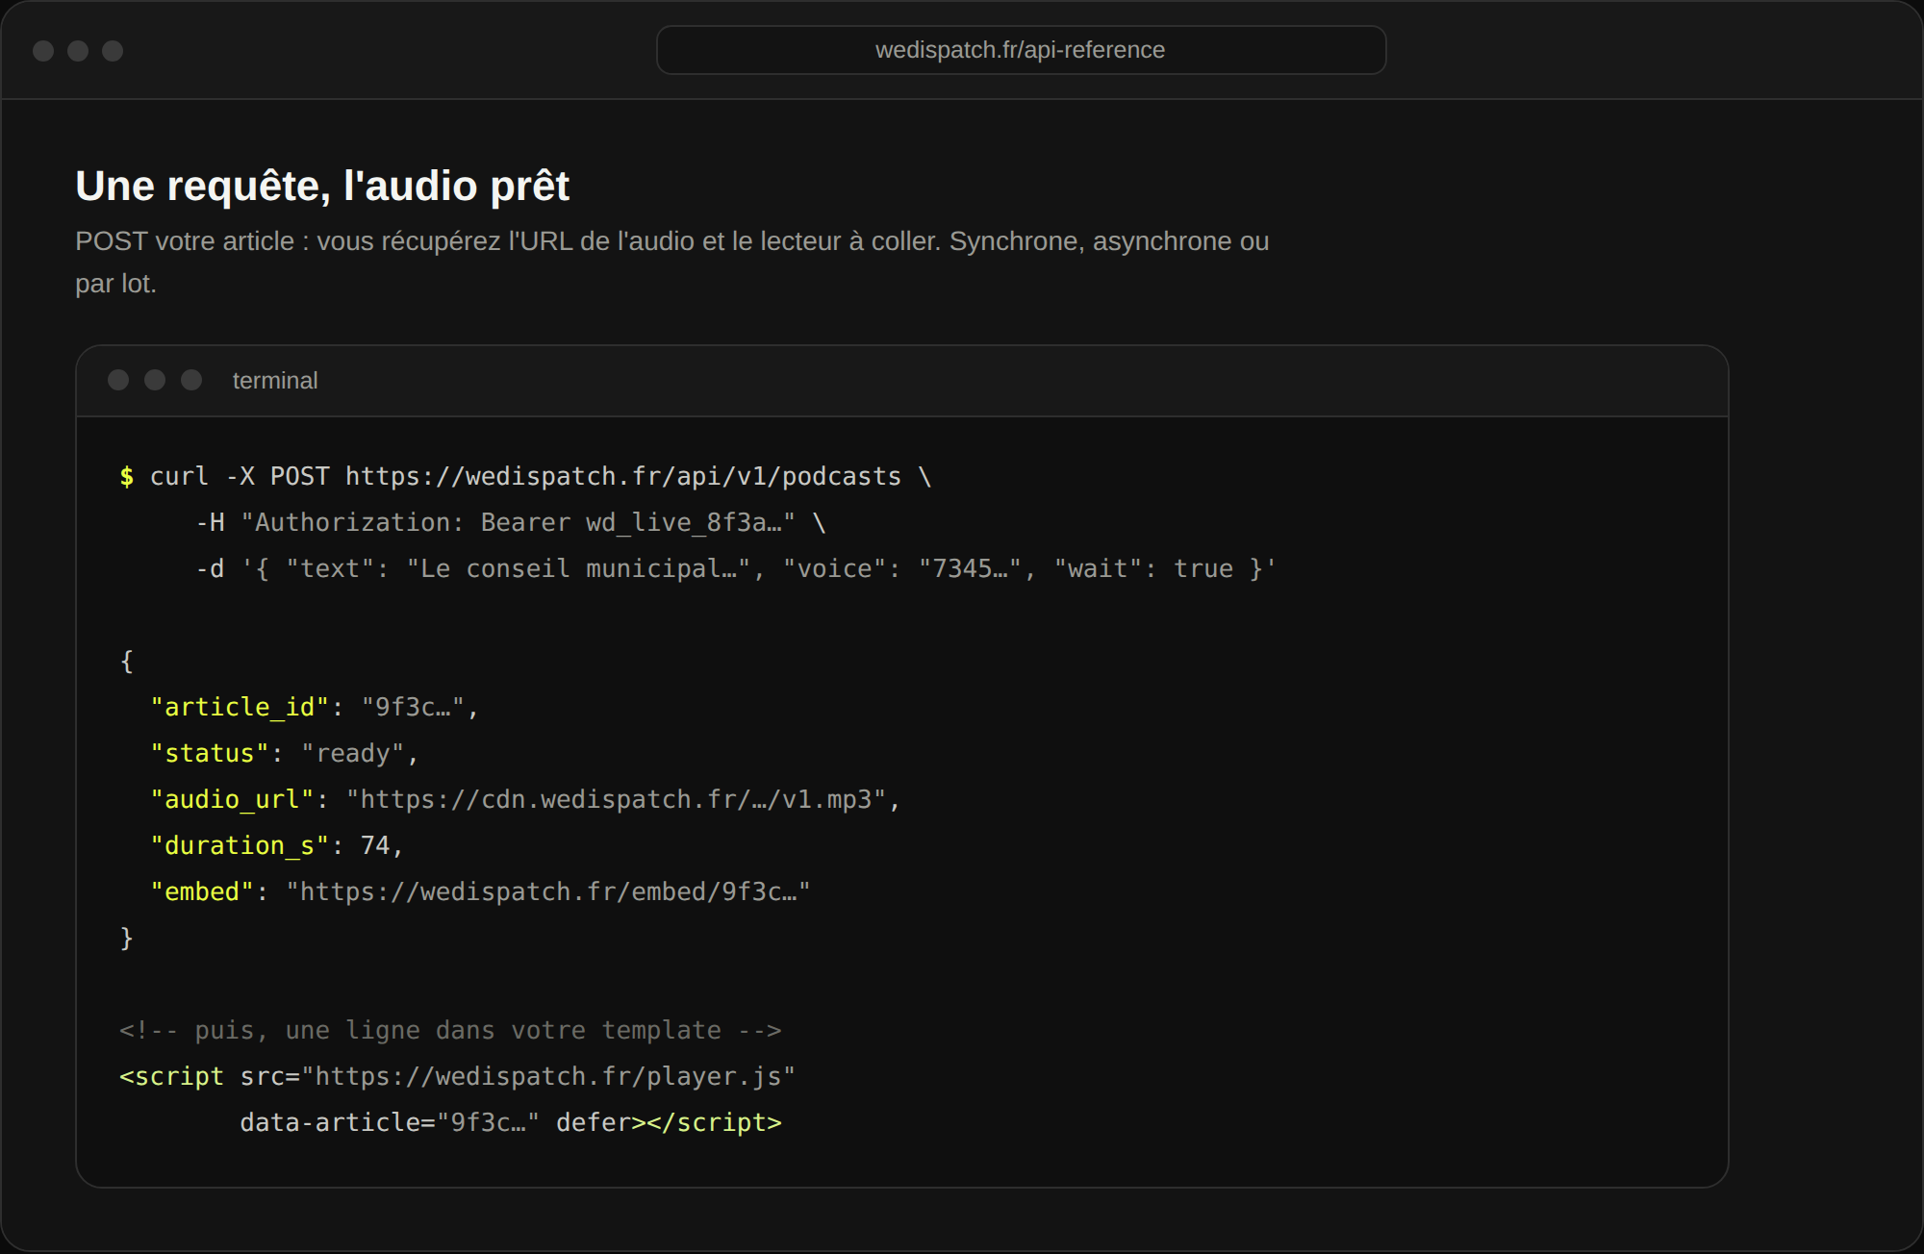Click the script src player.js line

click(457, 1077)
